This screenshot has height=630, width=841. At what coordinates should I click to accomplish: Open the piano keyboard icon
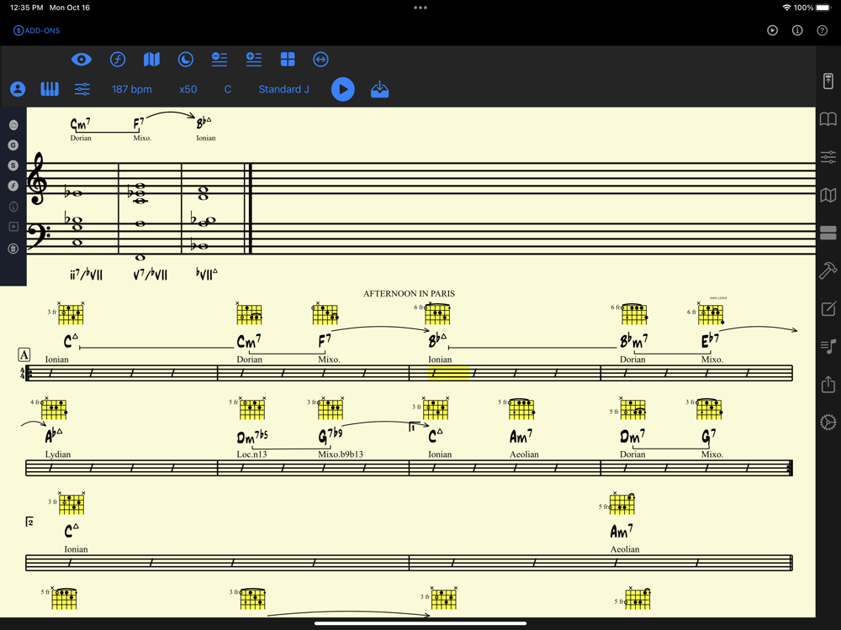pyautogui.click(x=50, y=89)
